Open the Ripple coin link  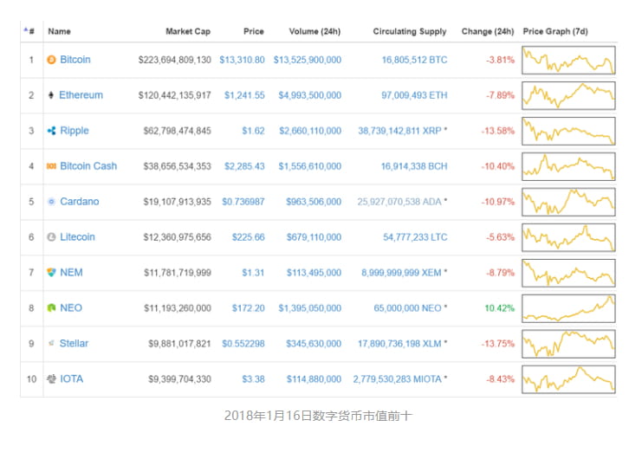75,131
